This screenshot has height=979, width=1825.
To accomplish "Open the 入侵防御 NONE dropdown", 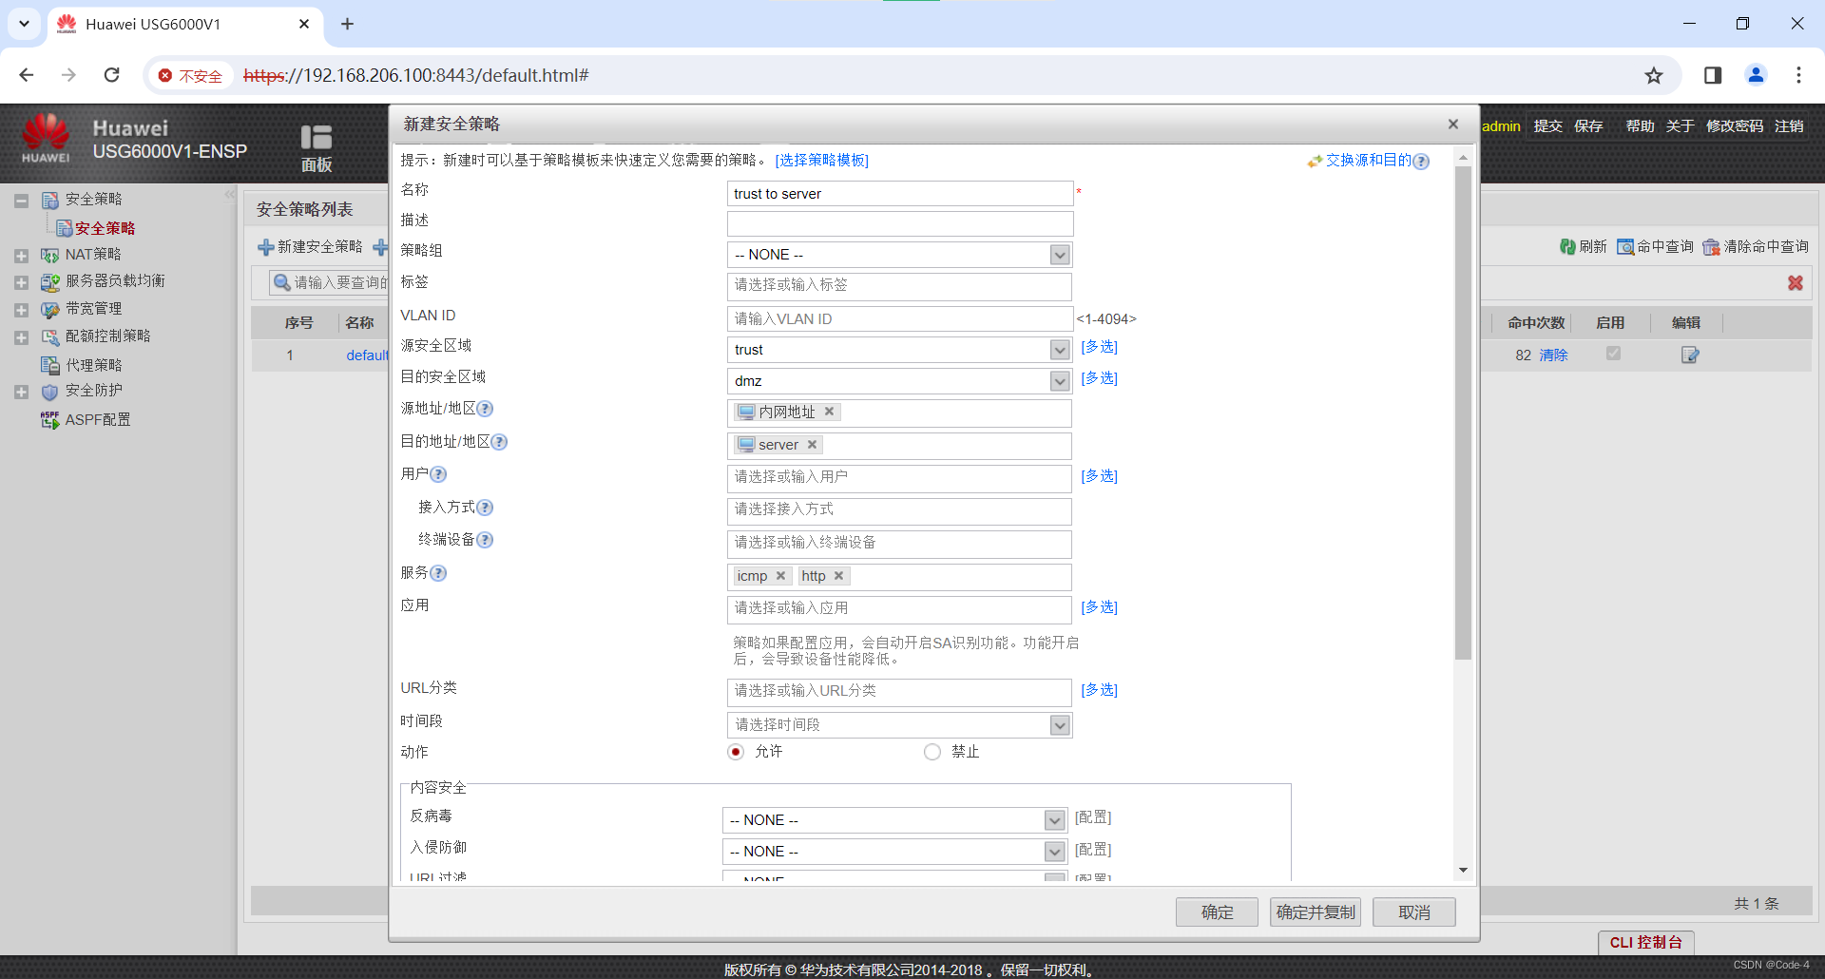I will (1054, 852).
